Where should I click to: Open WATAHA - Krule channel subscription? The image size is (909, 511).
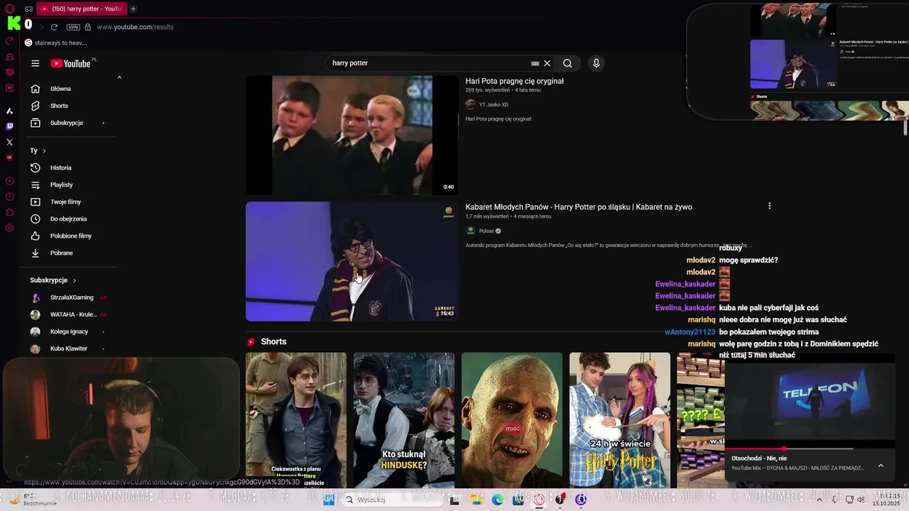coord(73,314)
